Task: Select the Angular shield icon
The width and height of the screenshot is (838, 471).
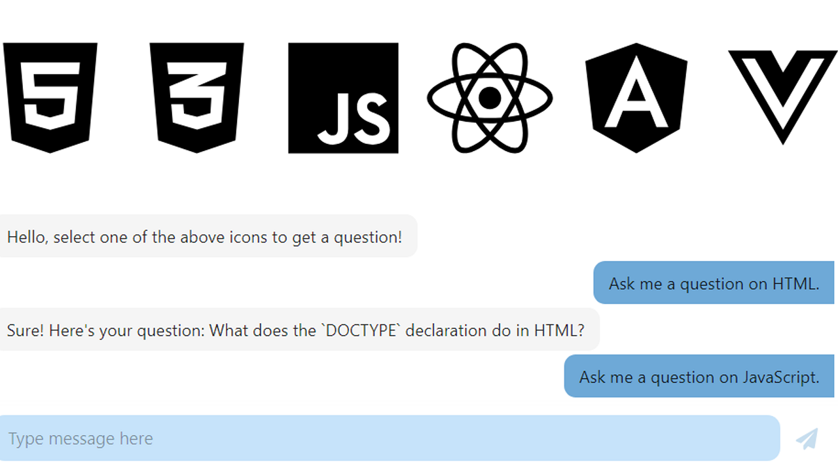Action: (636, 98)
